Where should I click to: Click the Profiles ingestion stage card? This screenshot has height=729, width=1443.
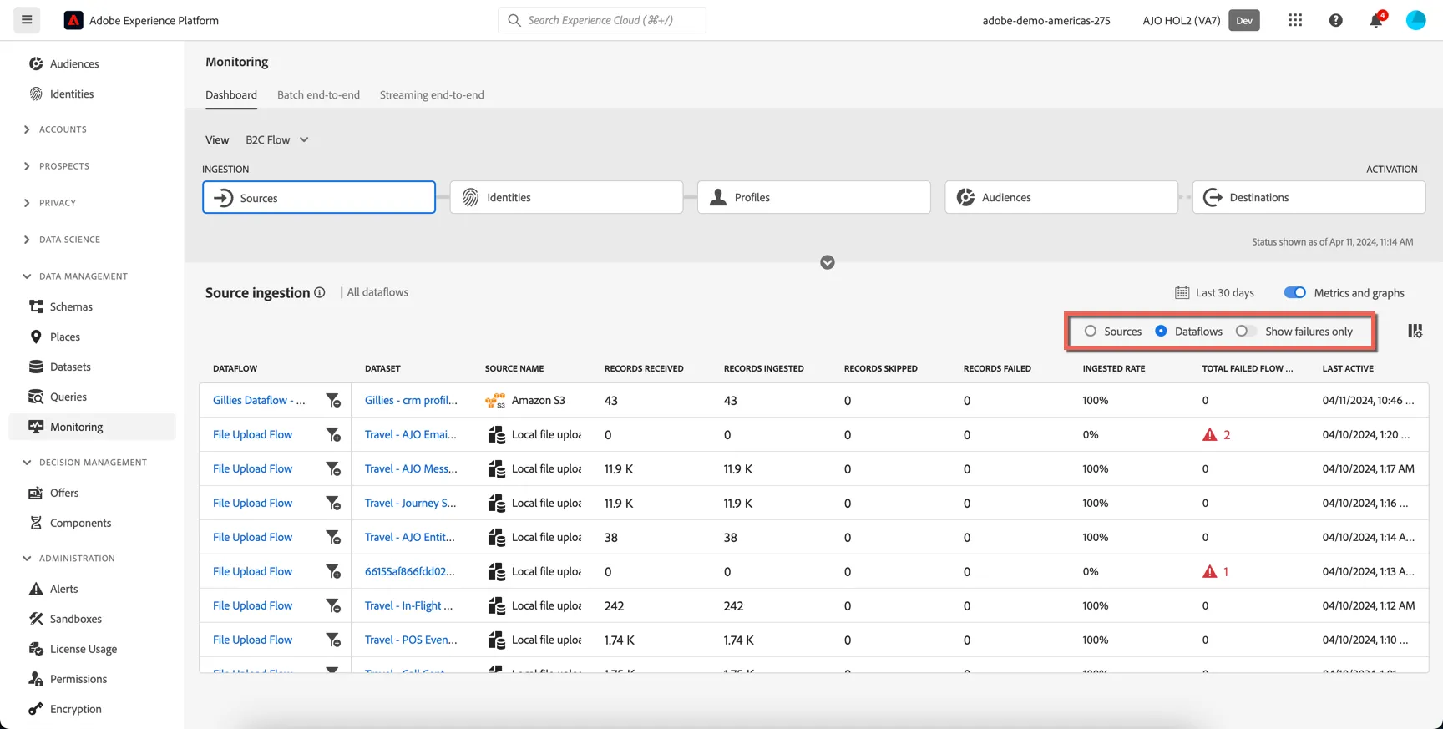[814, 198]
